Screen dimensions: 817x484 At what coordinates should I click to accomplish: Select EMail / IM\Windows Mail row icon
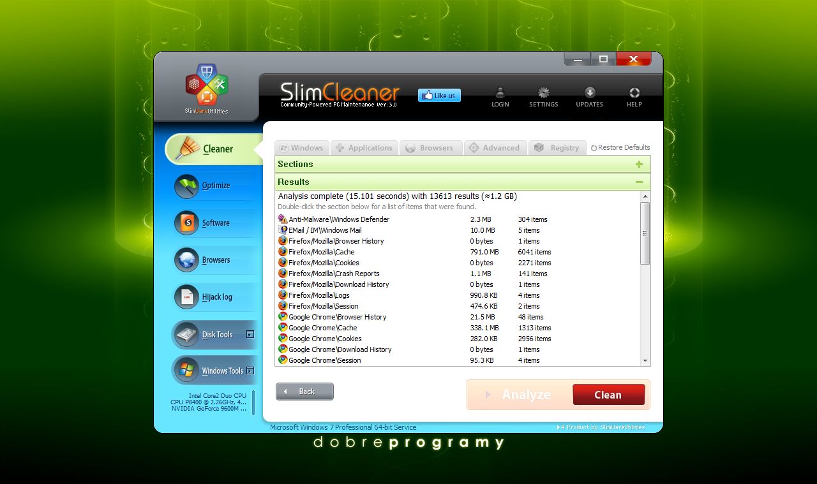(x=283, y=230)
